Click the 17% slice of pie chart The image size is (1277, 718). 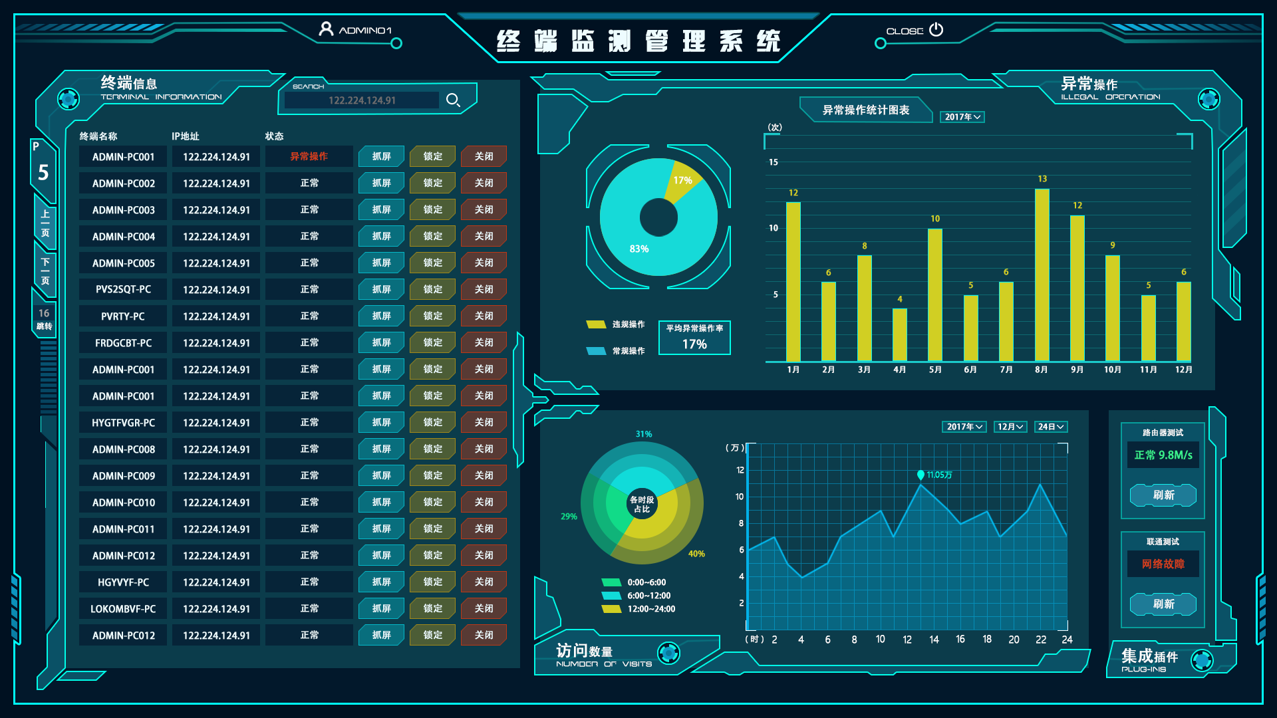[x=682, y=181]
